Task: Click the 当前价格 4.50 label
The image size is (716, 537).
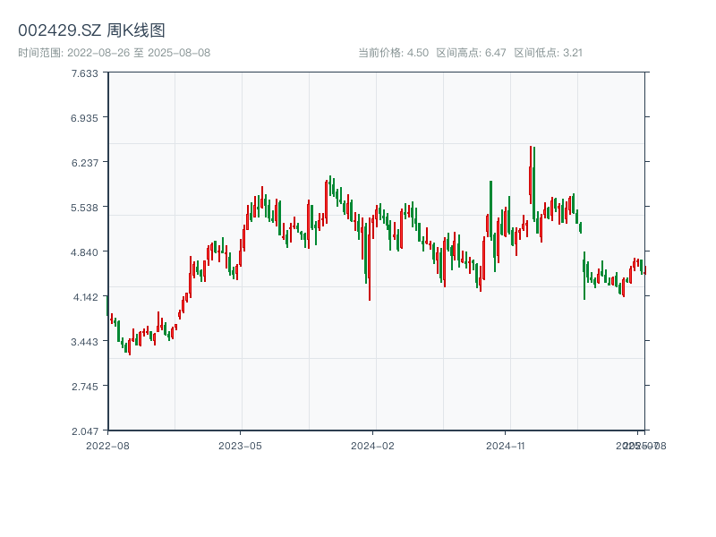Action: [x=393, y=53]
